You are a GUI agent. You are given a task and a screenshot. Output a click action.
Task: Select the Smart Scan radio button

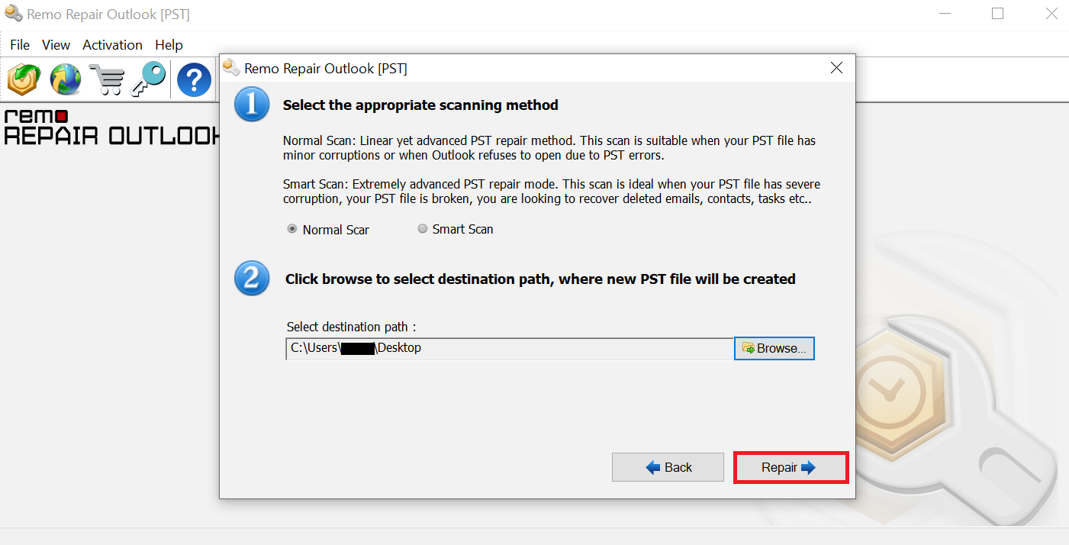pyautogui.click(x=423, y=229)
